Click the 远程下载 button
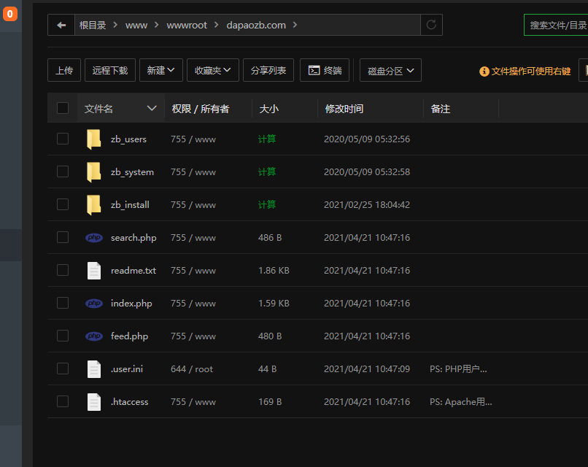 tap(110, 70)
